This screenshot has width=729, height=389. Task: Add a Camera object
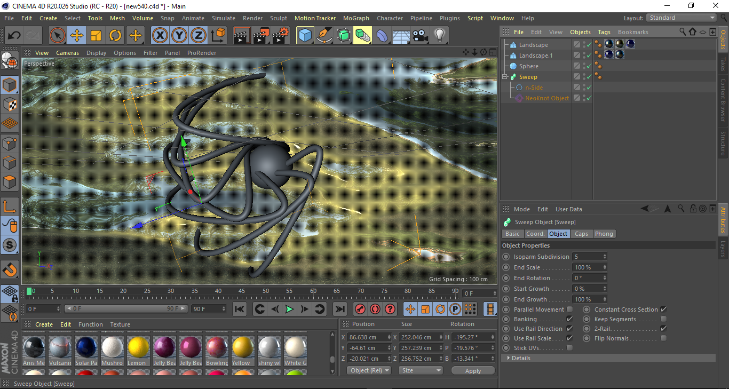tap(421, 36)
